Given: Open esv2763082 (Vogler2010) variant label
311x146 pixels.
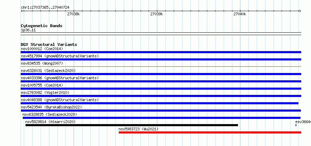Looking at the screenshot, I should [45, 92].
